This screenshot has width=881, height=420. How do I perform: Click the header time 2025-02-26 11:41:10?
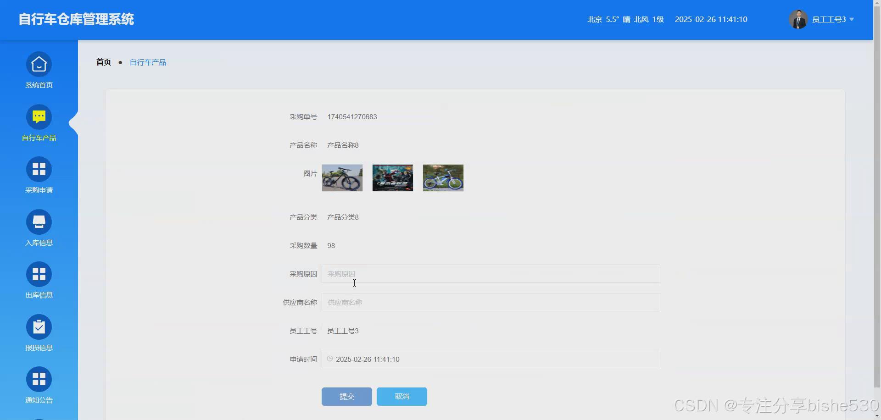click(711, 19)
